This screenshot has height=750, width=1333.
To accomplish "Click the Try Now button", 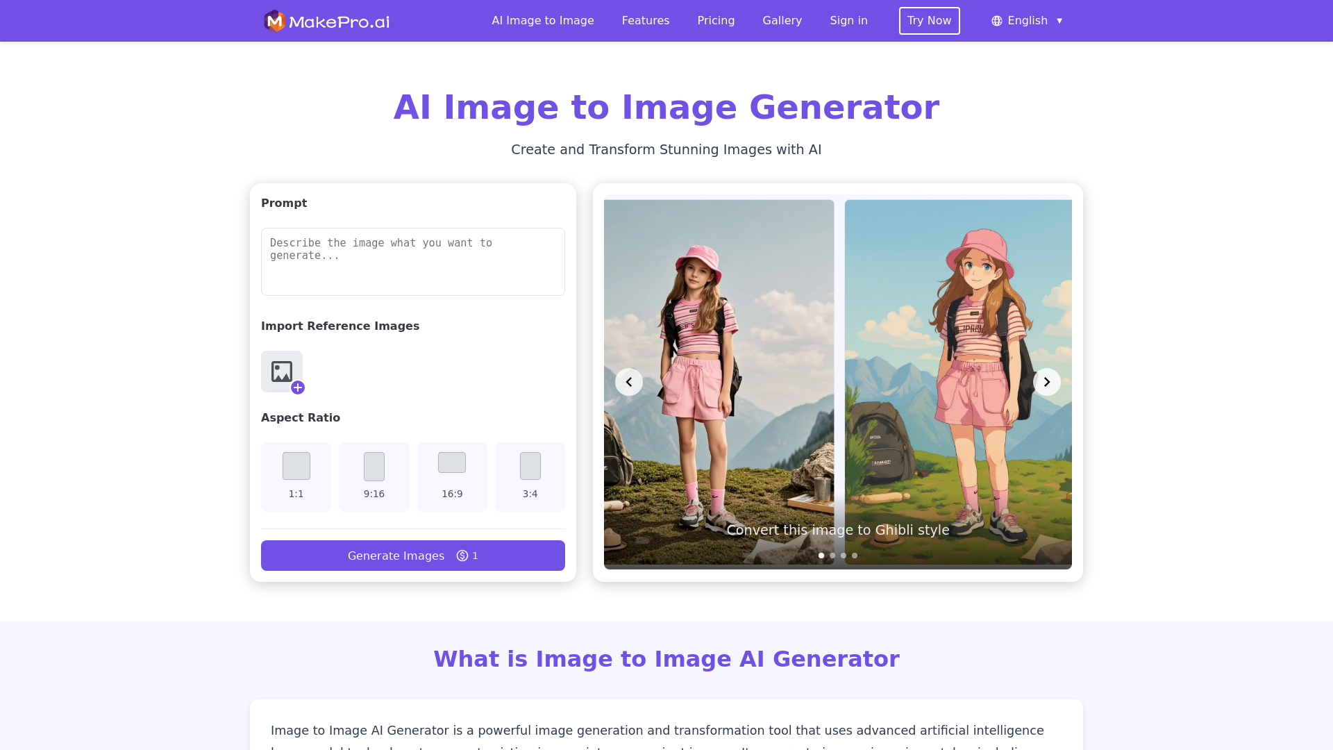I will click(x=929, y=21).
